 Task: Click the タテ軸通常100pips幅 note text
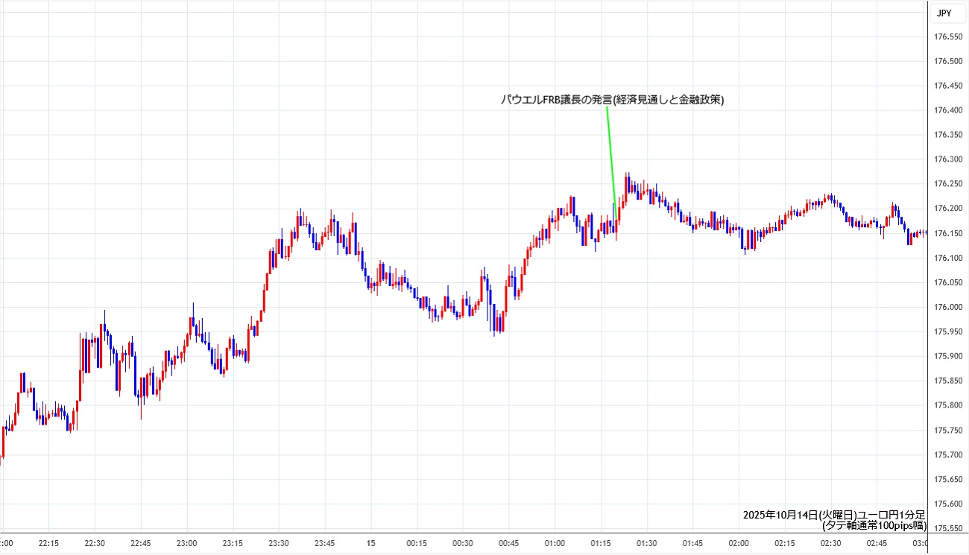[874, 525]
